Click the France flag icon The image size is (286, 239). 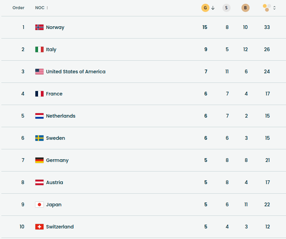39,94
